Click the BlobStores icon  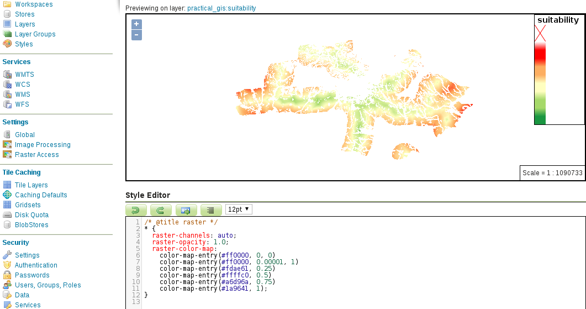pos(7,225)
